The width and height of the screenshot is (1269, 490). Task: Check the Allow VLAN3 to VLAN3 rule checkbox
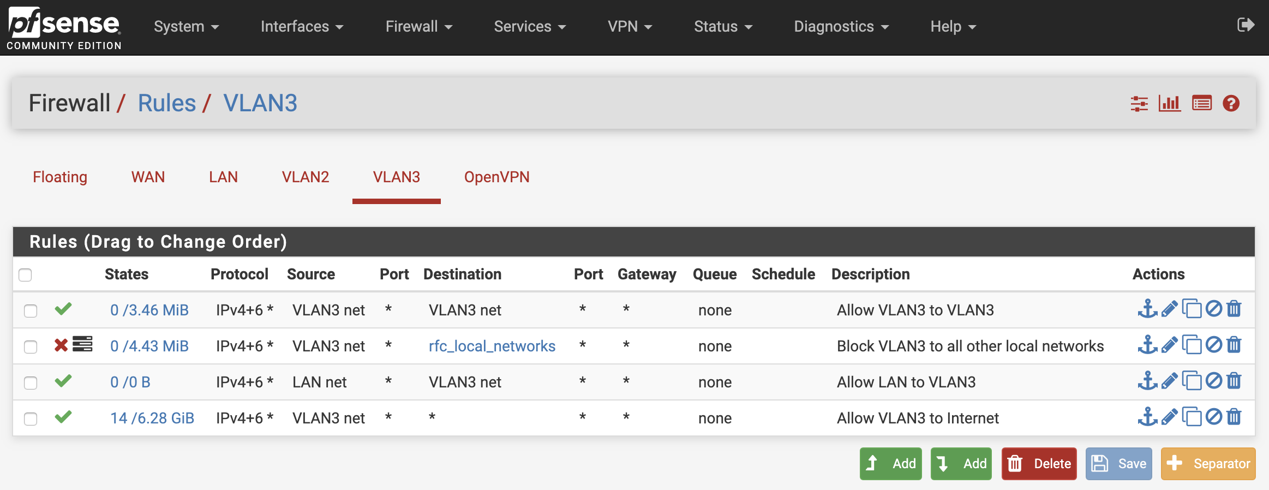[31, 310]
